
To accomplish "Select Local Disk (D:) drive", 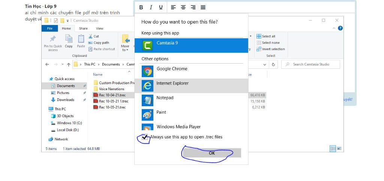I will point(68,130).
